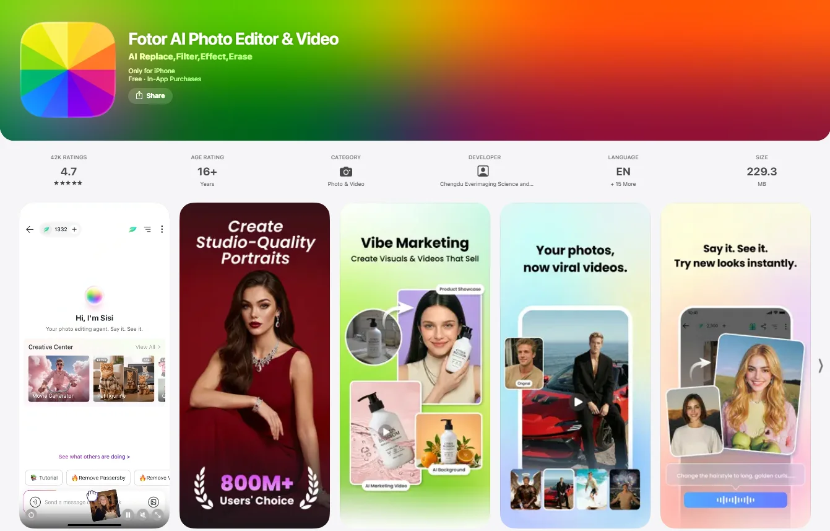Click the plus icon next to 1332 credits
Viewport: 830px width, 531px height.
pyautogui.click(x=74, y=229)
